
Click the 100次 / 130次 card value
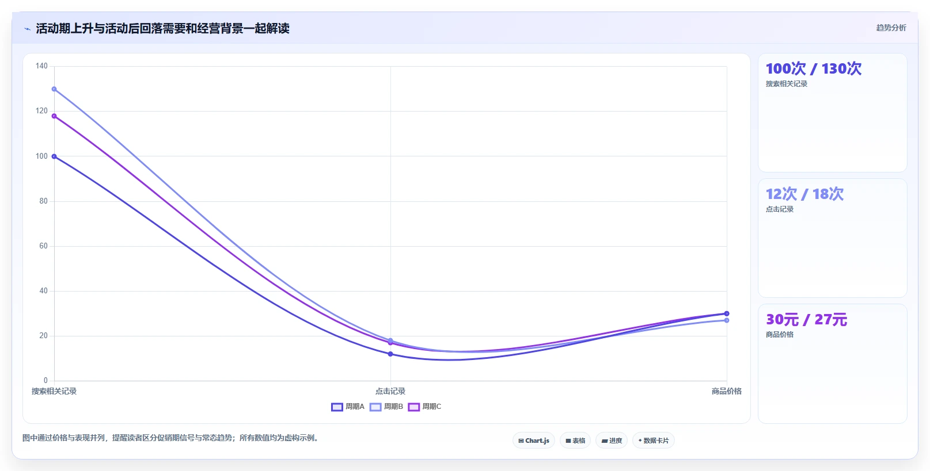[814, 68]
